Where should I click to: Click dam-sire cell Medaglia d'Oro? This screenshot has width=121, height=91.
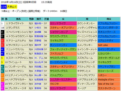click(x=109, y=80)
